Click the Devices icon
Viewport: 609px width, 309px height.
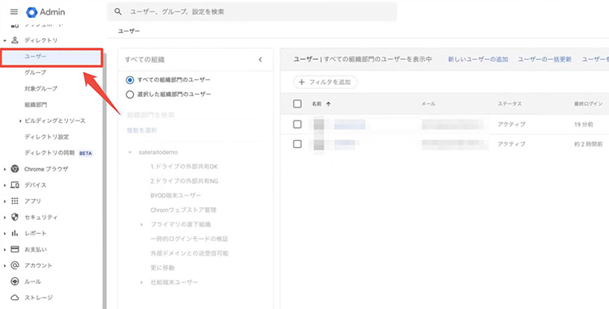point(15,185)
